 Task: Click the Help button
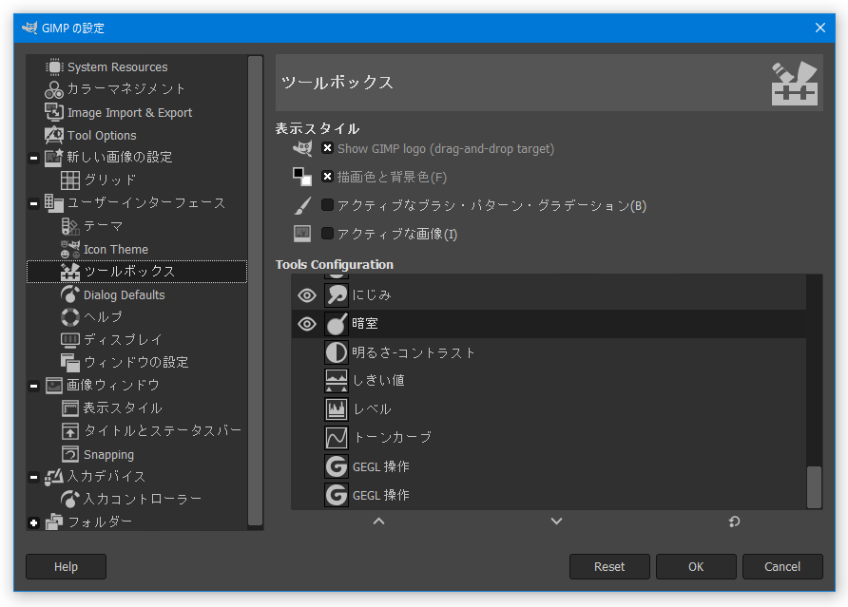click(x=66, y=566)
